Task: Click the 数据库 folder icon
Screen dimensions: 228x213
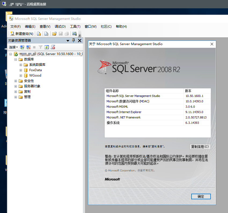Action: pyautogui.click(x=21, y=59)
